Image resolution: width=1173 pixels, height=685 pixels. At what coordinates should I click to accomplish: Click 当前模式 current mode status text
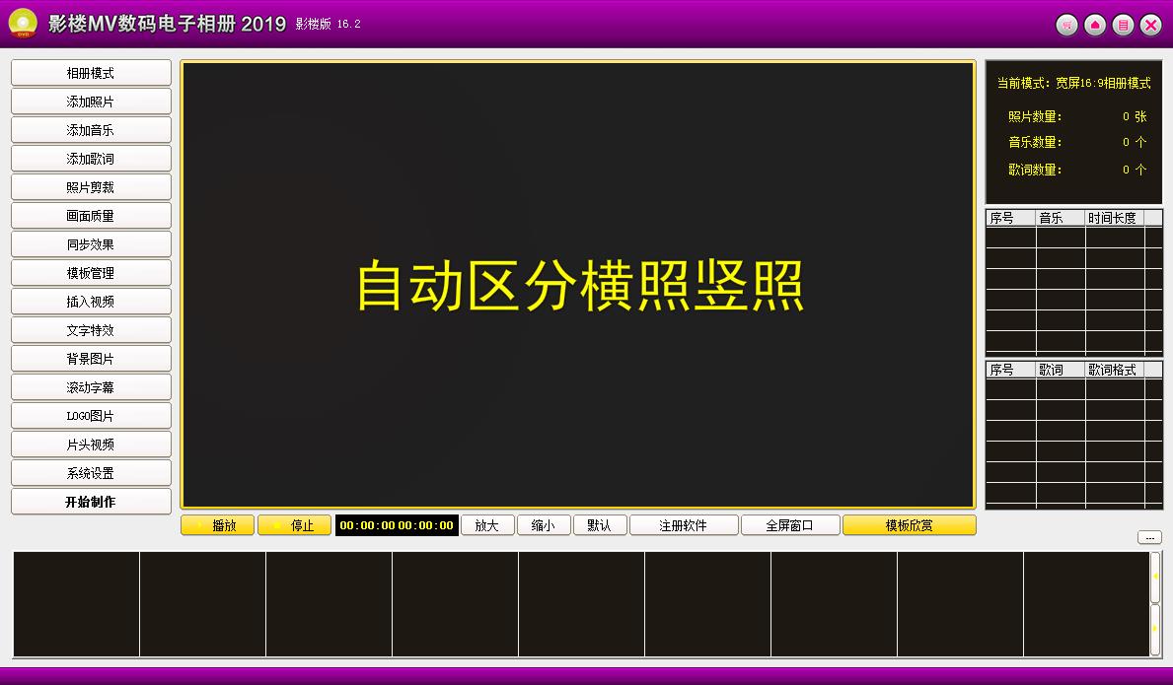pyautogui.click(x=1073, y=83)
